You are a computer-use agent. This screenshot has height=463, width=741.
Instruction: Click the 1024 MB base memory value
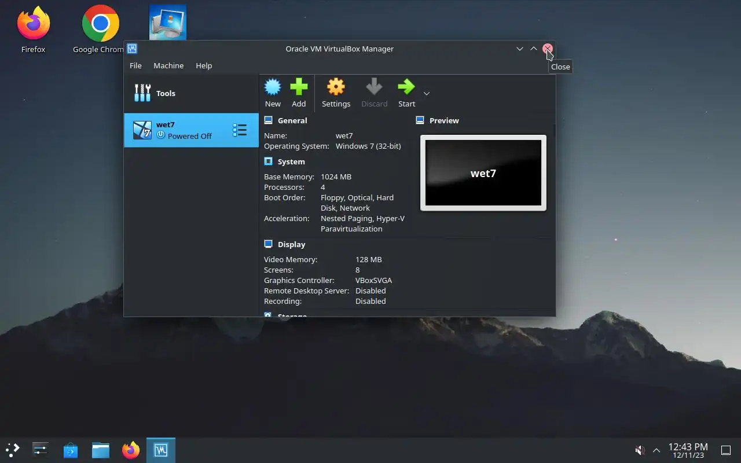336,177
